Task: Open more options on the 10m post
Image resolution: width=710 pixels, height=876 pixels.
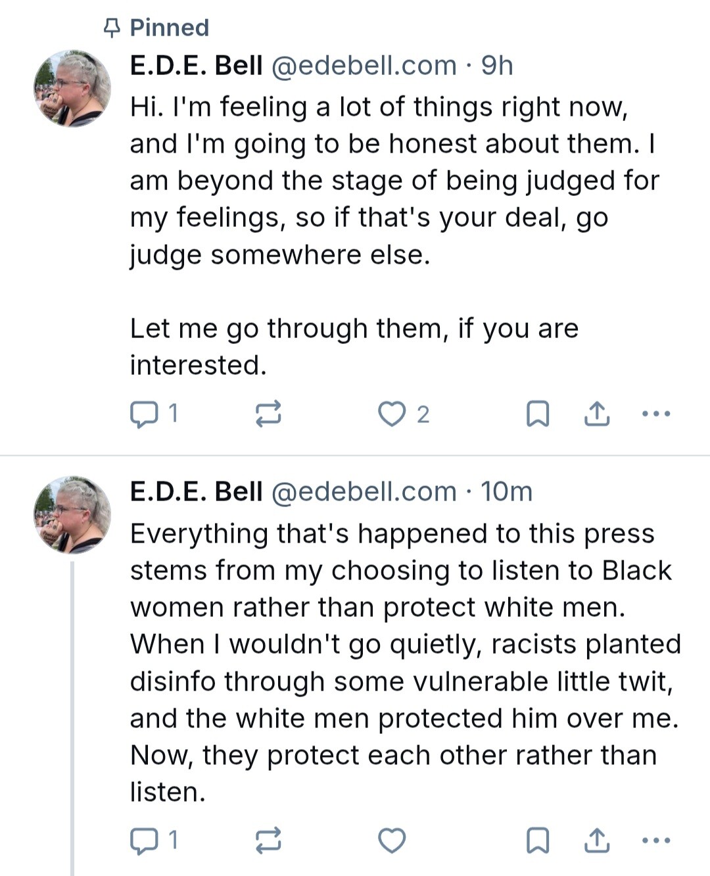Action: tap(655, 840)
